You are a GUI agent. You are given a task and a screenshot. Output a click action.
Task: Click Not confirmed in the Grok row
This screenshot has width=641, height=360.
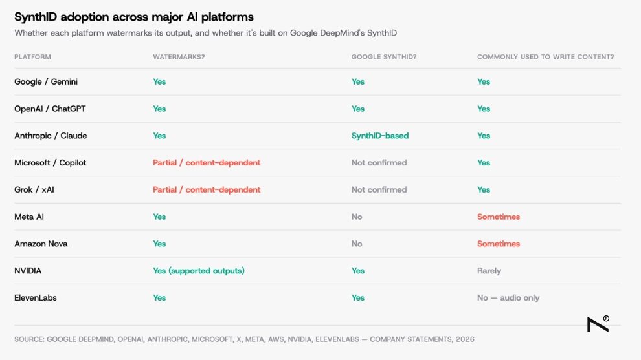pos(379,189)
